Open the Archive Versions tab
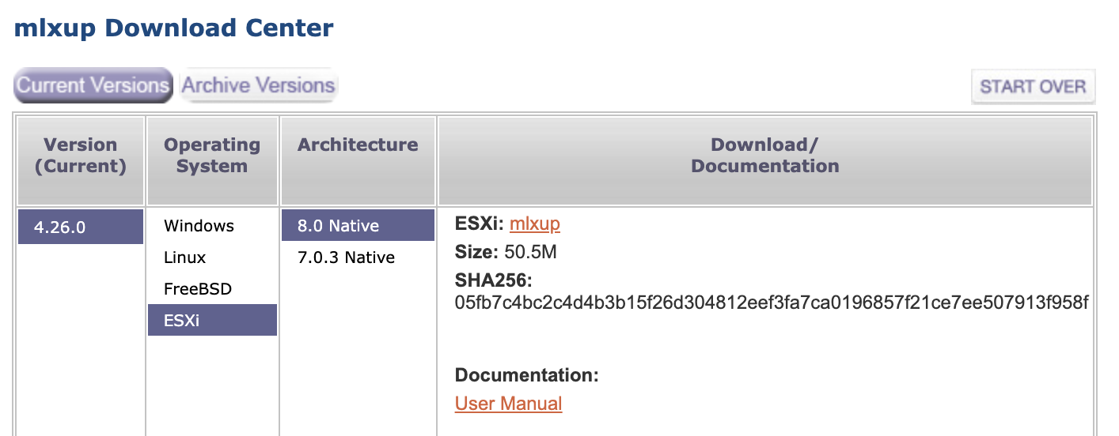The width and height of the screenshot is (1119, 436). point(259,85)
